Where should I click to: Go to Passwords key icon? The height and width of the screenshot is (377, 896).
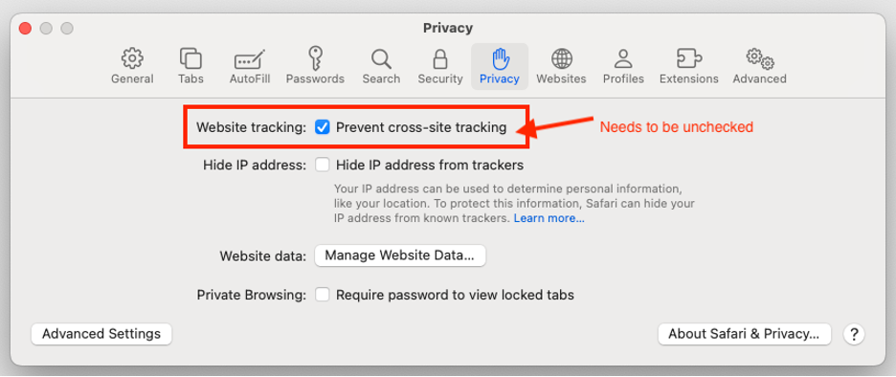315,58
